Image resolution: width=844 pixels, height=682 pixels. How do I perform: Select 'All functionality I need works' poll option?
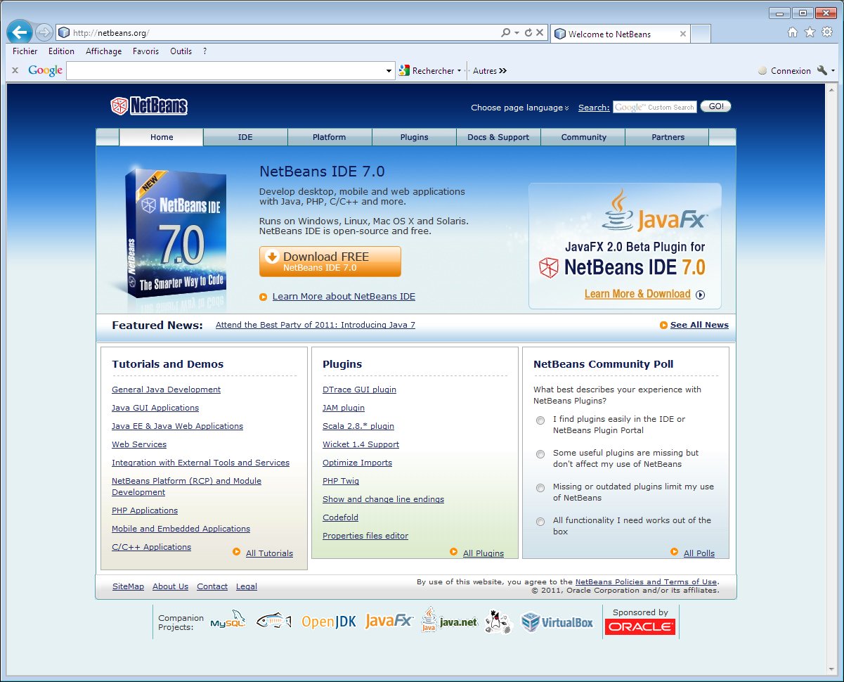(x=540, y=522)
